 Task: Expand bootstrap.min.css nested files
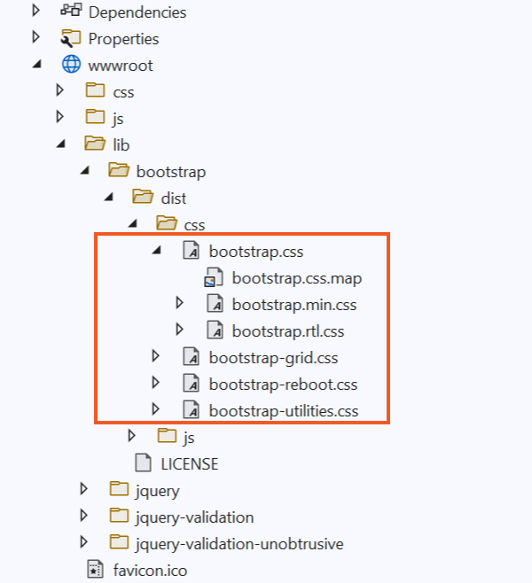[x=179, y=303]
